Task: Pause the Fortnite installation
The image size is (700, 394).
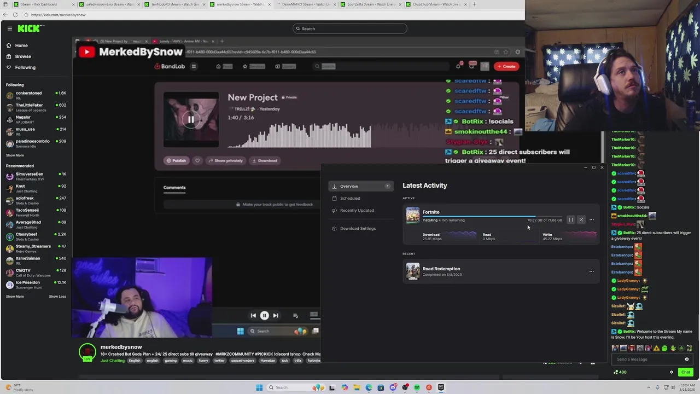Action: tap(571, 220)
